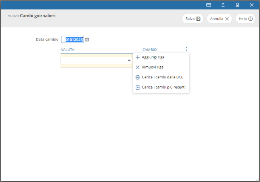The width and height of the screenshot is (260, 182).
Task: Click the nuovo Cambi giornalieri title
Action: 34,16
